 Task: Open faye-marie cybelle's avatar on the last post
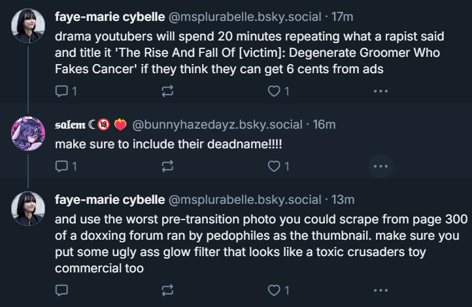pos(28,208)
